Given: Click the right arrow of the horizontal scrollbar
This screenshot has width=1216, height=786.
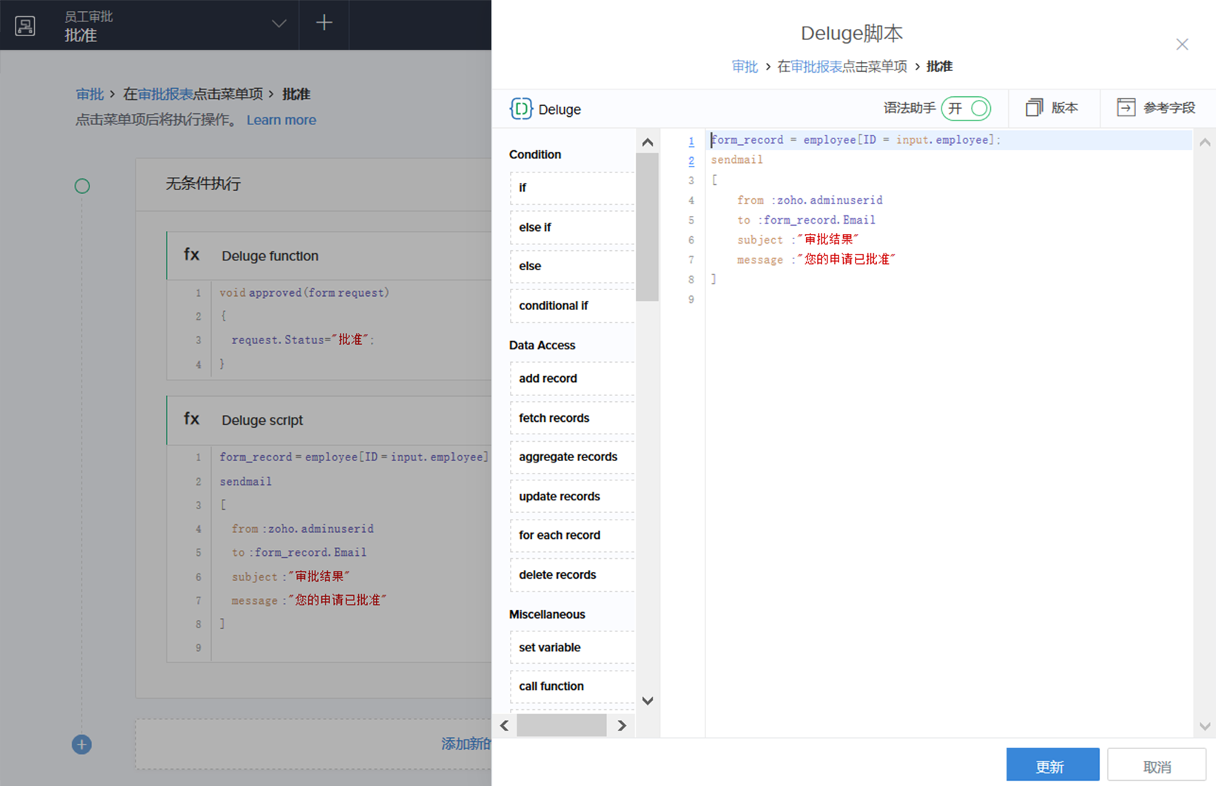Looking at the screenshot, I should click(622, 726).
